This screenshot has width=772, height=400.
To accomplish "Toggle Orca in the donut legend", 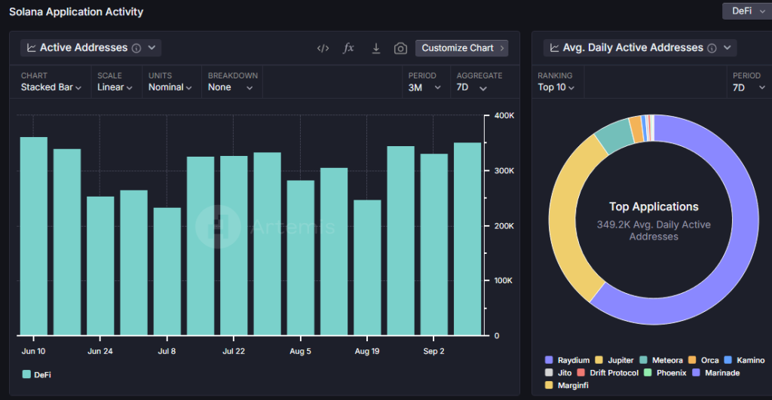I will (703, 360).
